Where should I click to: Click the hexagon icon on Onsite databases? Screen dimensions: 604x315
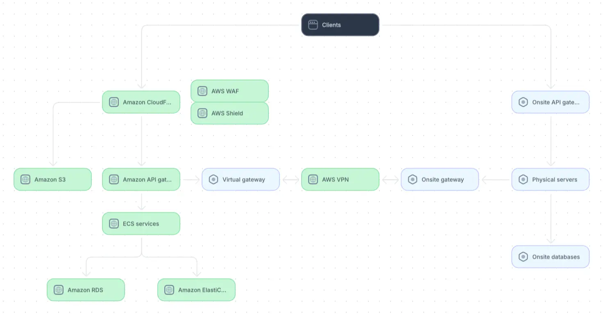pyautogui.click(x=523, y=257)
